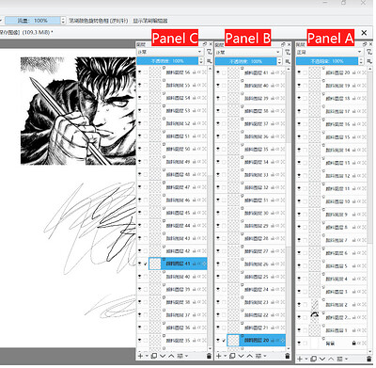Toggle visibility eye of layer 30
This screenshot has width=376, height=368.
218,213
